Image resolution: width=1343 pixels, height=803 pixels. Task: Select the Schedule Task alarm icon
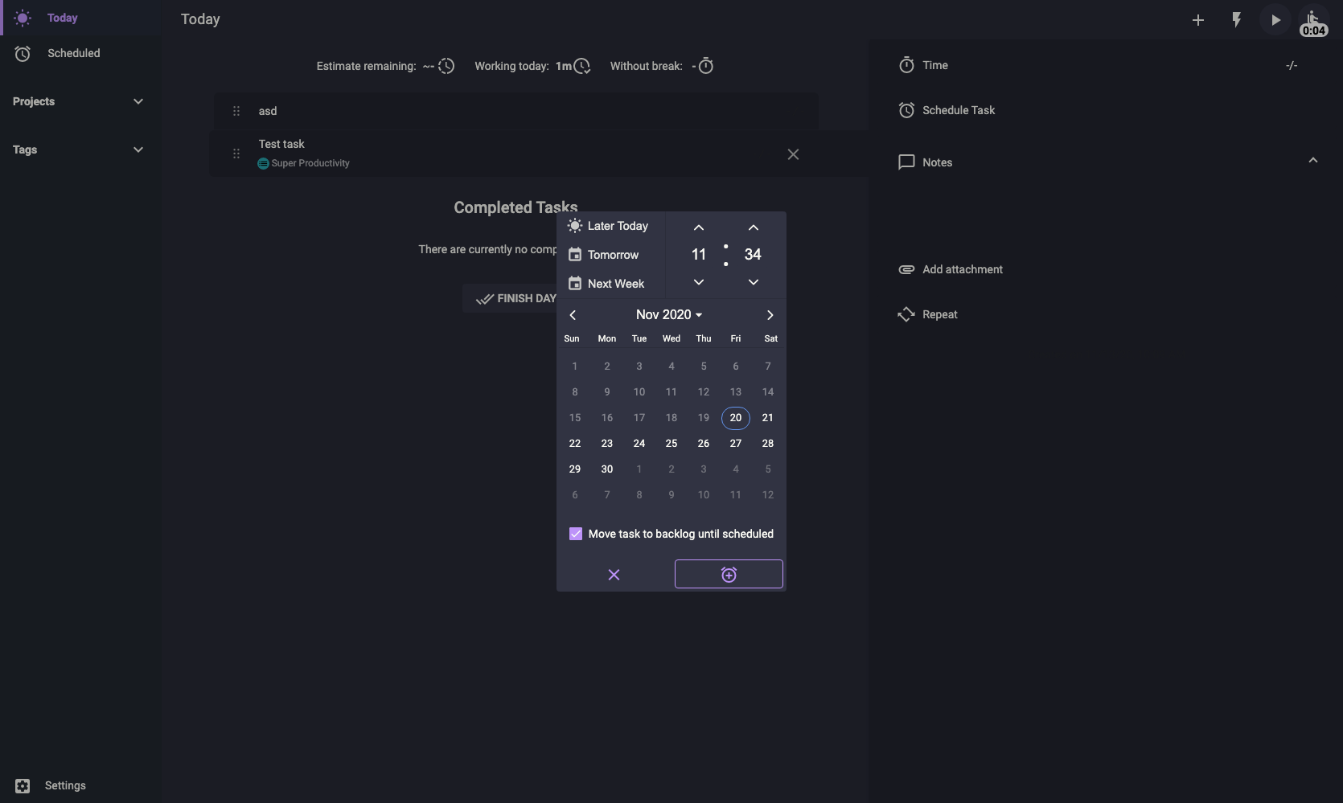(906, 110)
